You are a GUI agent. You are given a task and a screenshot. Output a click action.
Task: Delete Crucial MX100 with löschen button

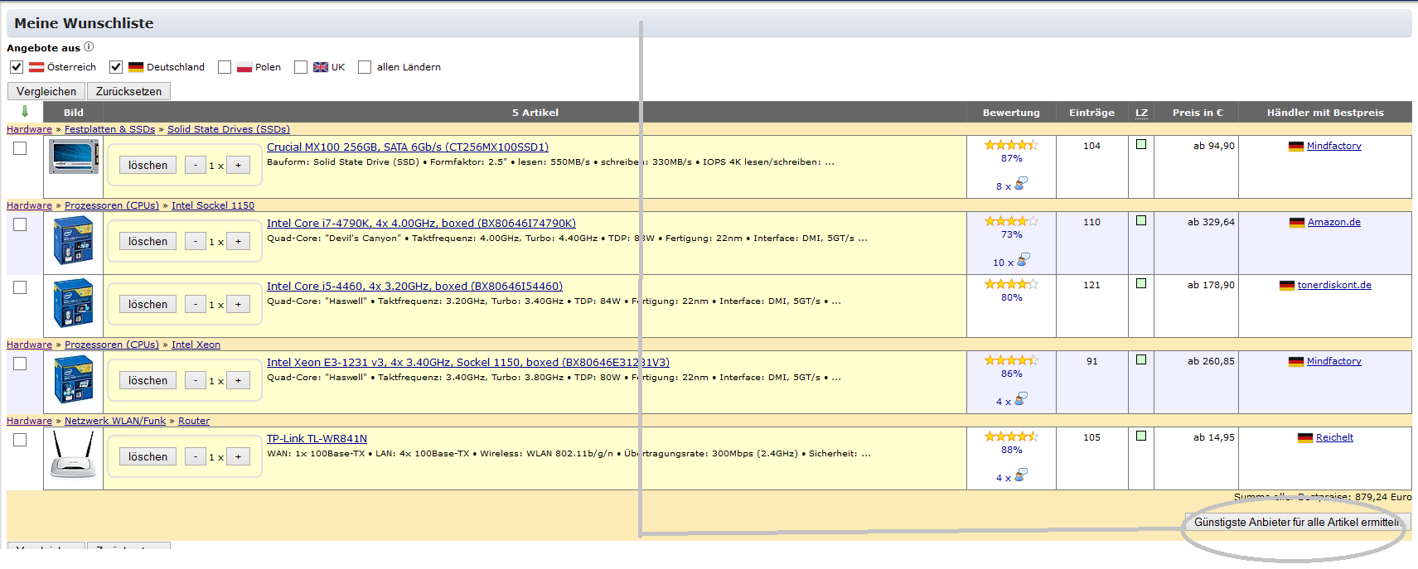(148, 165)
